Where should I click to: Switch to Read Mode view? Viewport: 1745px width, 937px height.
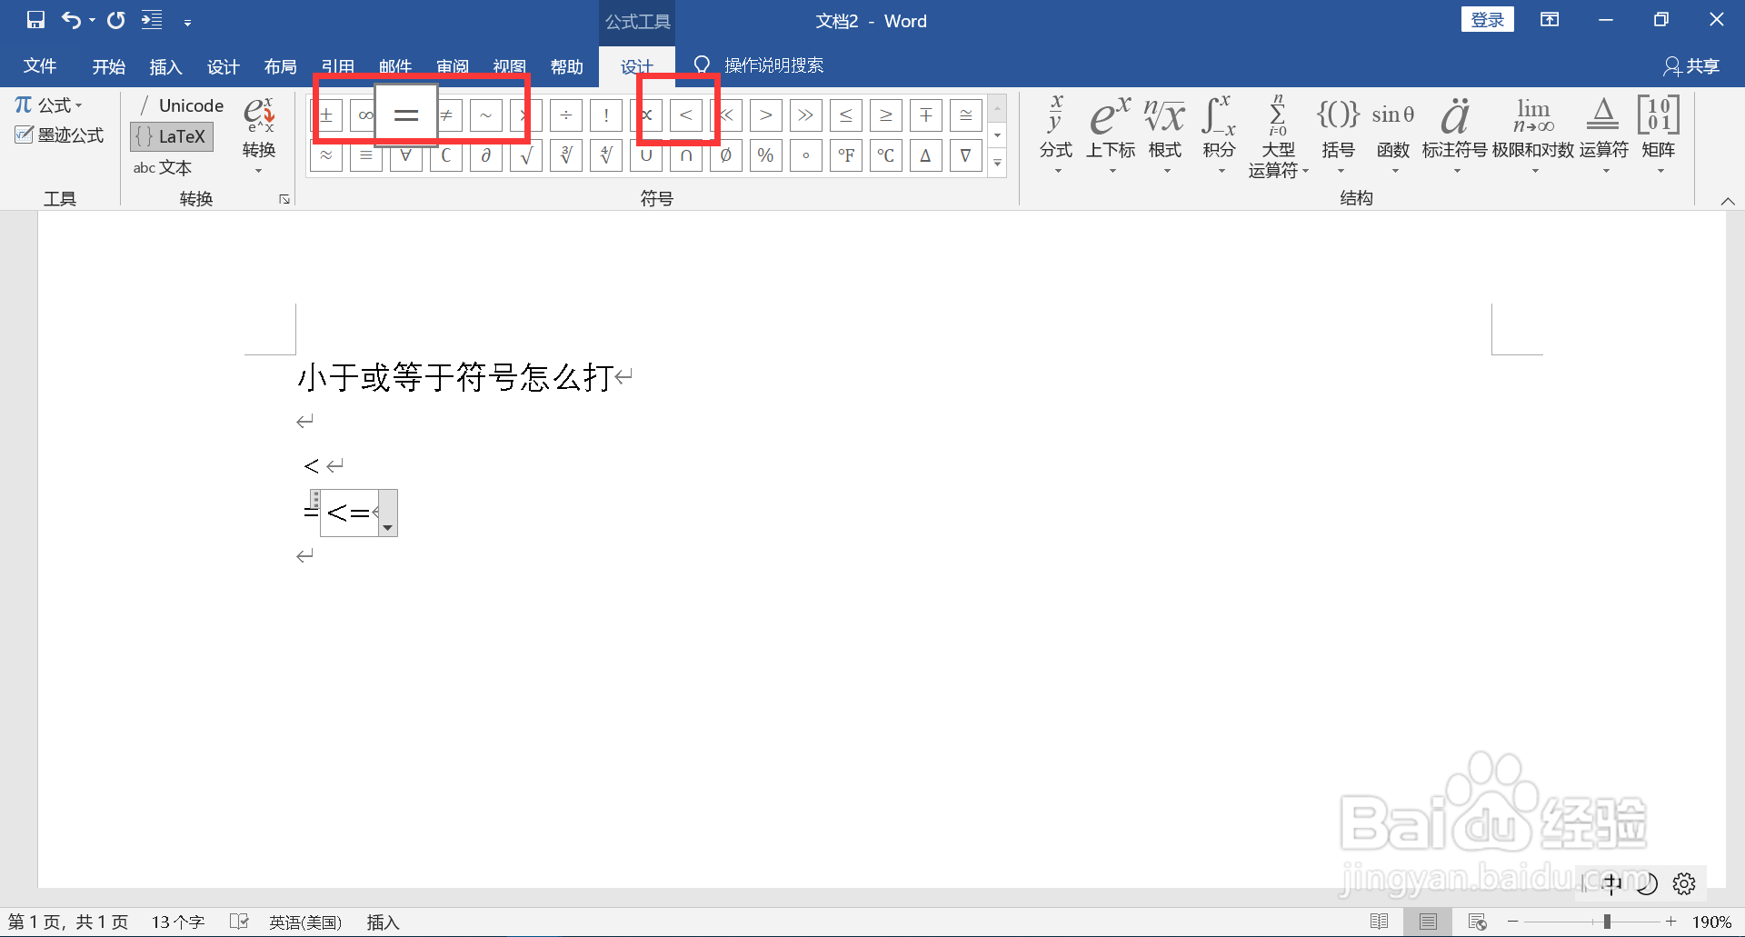[x=1379, y=922]
